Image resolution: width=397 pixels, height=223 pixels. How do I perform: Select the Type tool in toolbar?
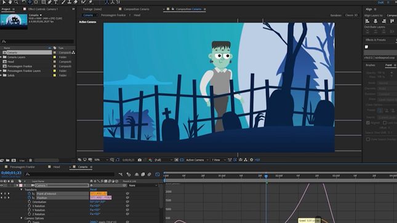pos(55,2)
